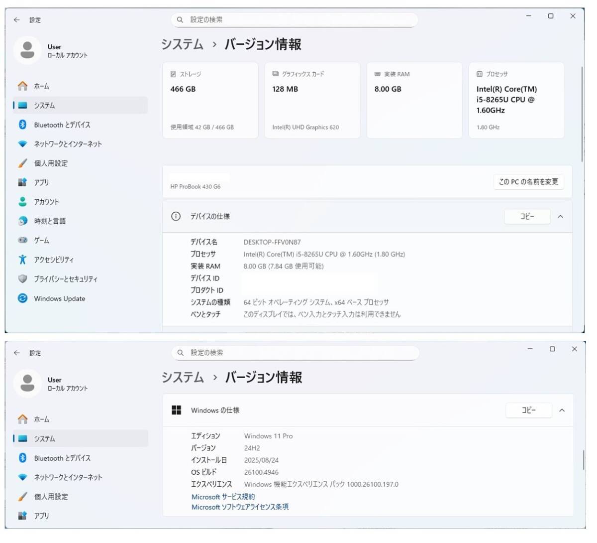
Task: Click HP ProBook 430 G6 text
Action: 195,186
